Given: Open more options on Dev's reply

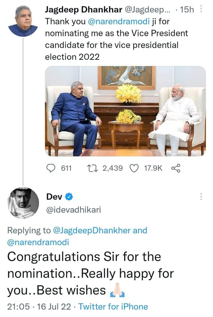Looking at the screenshot, I should click(201, 197).
